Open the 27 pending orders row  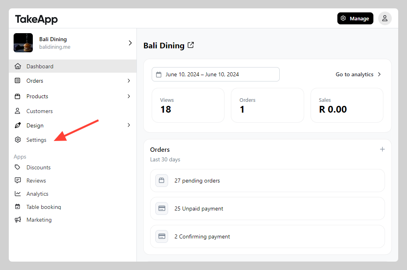coord(267,181)
